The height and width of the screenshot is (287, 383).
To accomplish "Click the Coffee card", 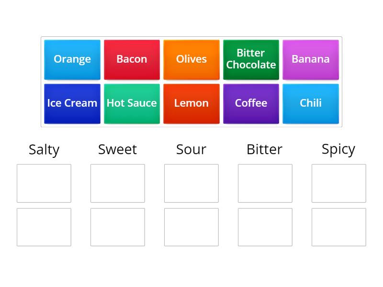I will click(251, 103).
